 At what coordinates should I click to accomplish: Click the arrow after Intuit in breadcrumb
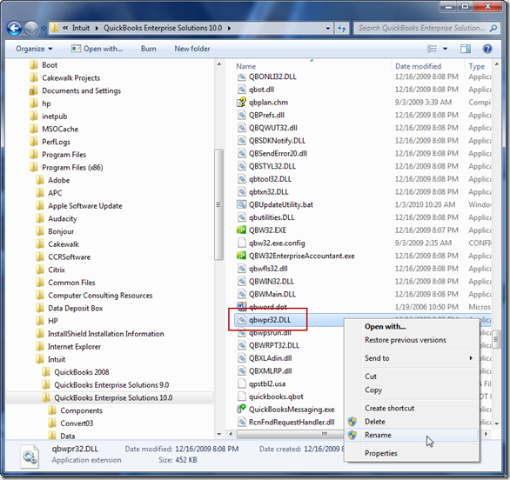[x=97, y=29]
